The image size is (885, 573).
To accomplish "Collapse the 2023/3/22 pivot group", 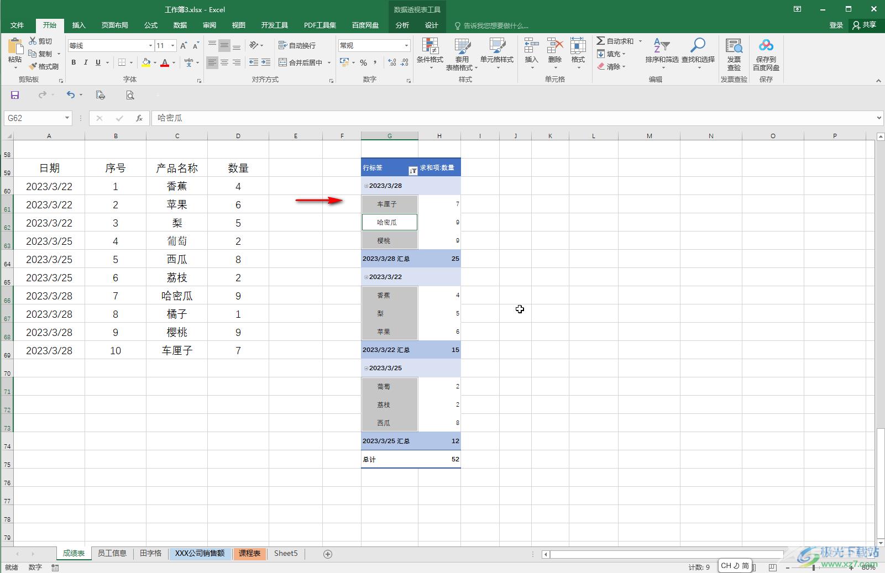I will click(x=366, y=277).
